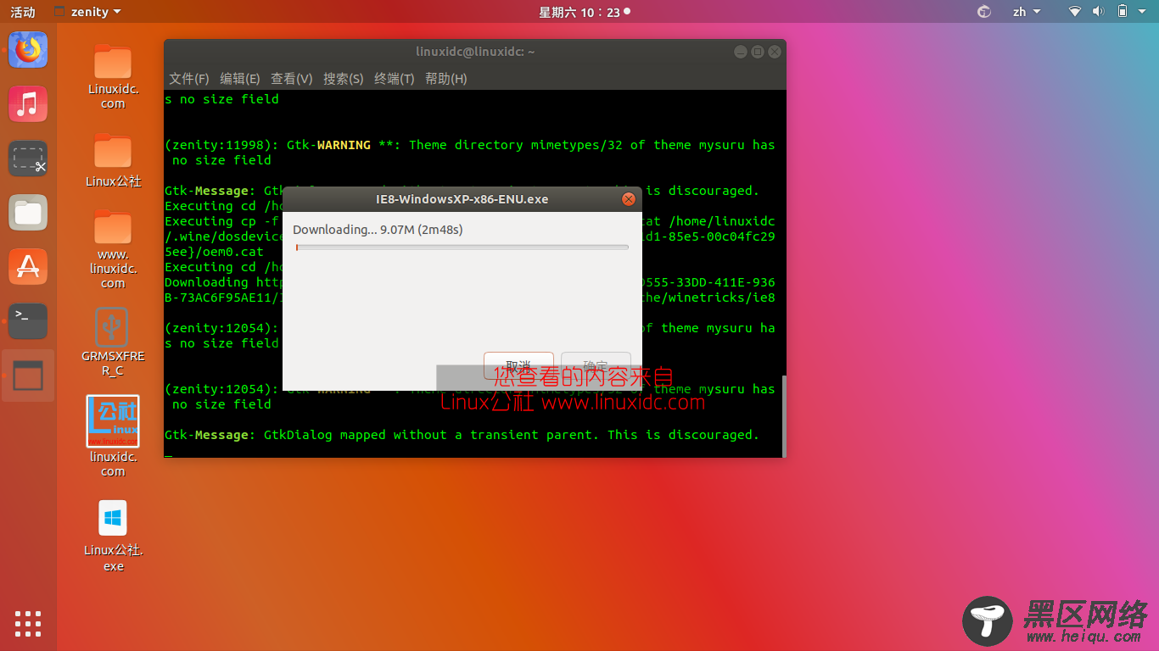Open Ubuntu Software in the dock
Screen dimensions: 1159x651
pos(28,267)
